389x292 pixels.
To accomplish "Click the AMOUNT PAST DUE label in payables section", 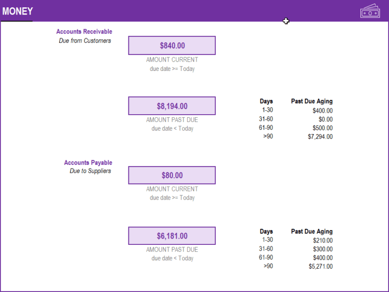I will [x=172, y=249].
